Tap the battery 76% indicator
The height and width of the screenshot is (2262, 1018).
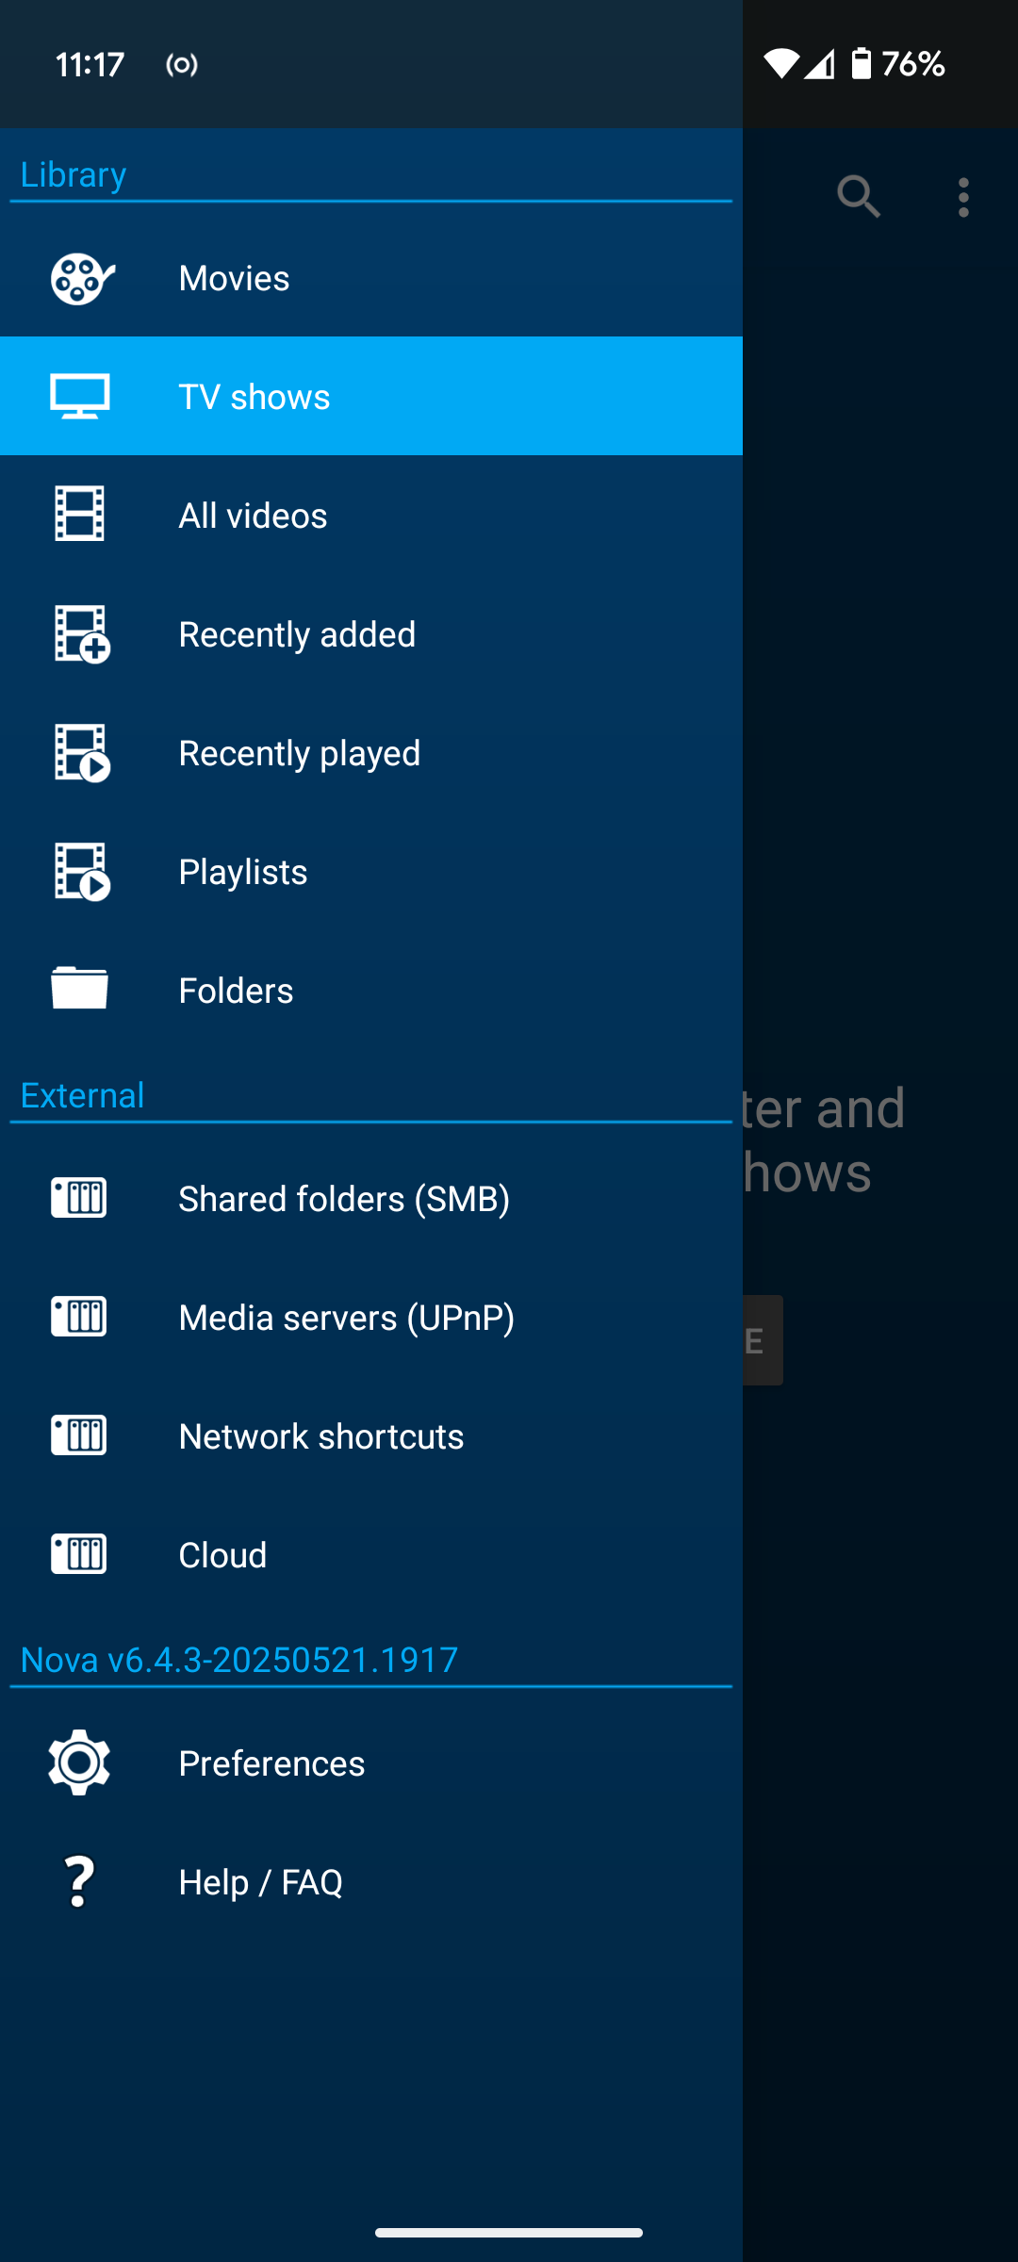(x=898, y=64)
